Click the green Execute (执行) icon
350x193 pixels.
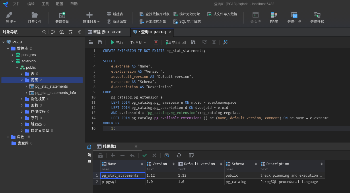point(112,42)
